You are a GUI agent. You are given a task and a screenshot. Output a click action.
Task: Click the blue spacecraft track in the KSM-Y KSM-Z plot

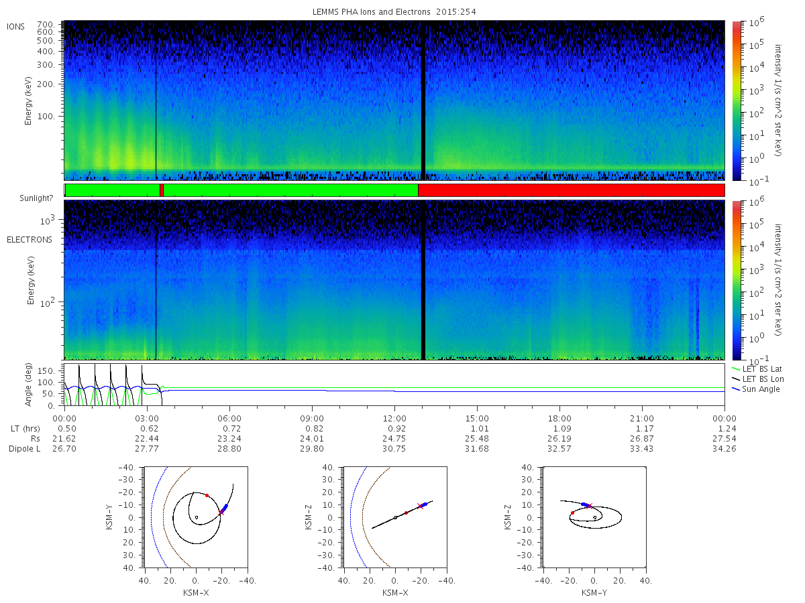pyautogui.click(x=586, y=504)
